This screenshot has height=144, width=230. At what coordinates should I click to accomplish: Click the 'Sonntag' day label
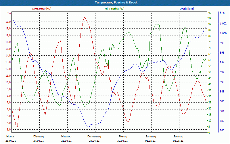178,137
